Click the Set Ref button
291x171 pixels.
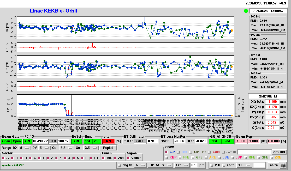(279, 152)
